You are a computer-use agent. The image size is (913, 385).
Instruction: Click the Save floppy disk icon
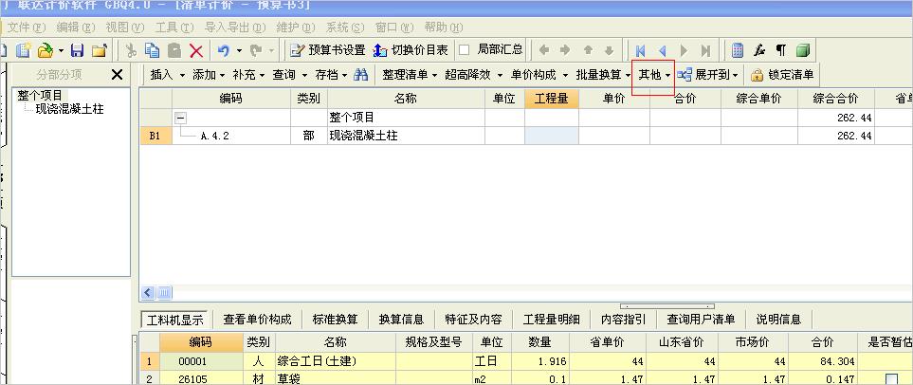click(x=77, y=50)
